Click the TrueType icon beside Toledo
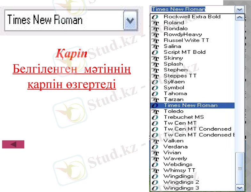 point(155,112)
